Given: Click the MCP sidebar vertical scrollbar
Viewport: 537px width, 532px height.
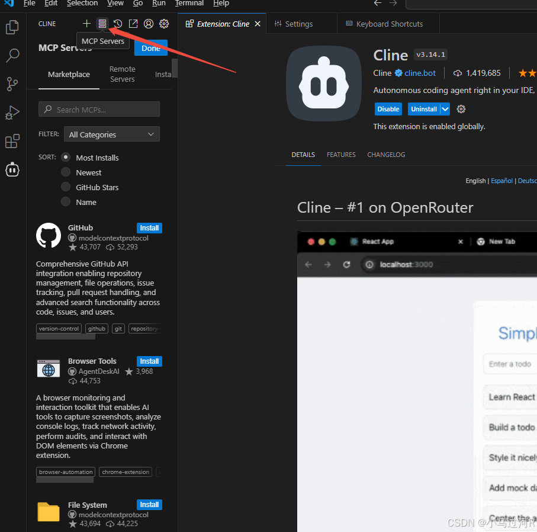Looking at the screenshot, I should [174, 68].
